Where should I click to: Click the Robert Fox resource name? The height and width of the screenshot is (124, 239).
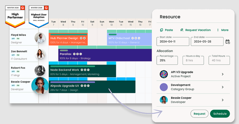[18, 68]
